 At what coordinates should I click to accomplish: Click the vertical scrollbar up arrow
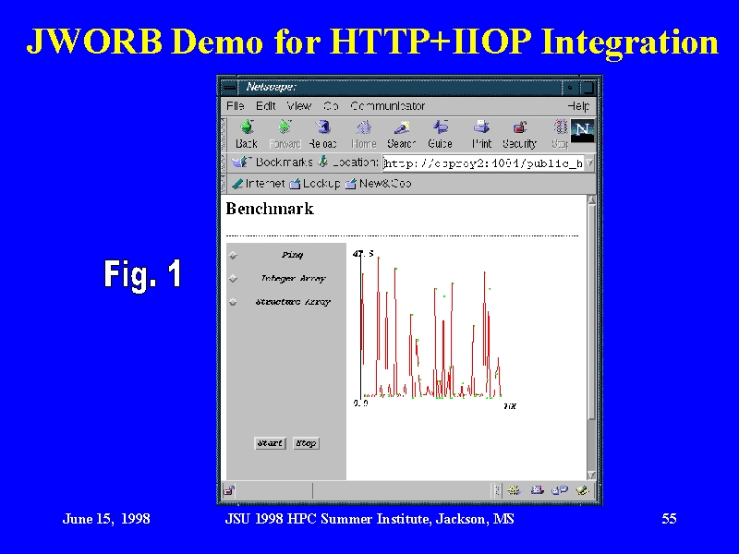(x=591, y=200)
